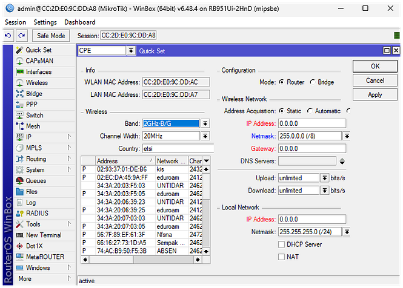
Task: Sort scan table by Address column
Action: (125, 161)
